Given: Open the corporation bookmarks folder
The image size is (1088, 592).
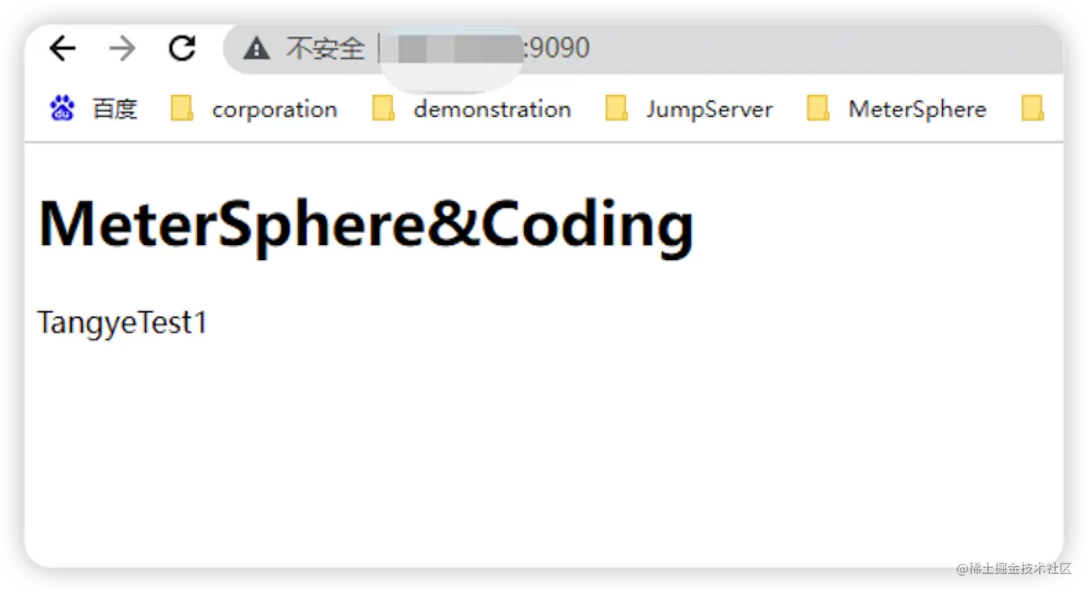Looking at the screenshot, I should tap(274, 109).
